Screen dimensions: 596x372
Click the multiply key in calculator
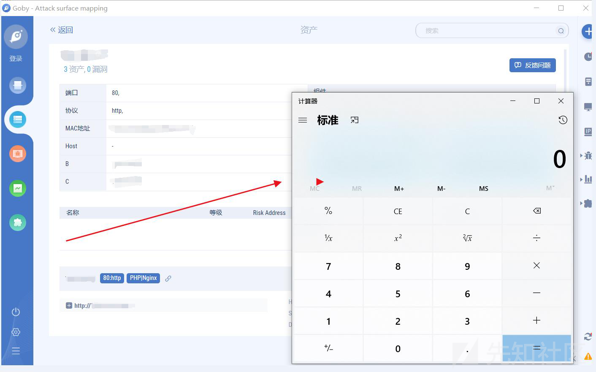click(536, 266)
